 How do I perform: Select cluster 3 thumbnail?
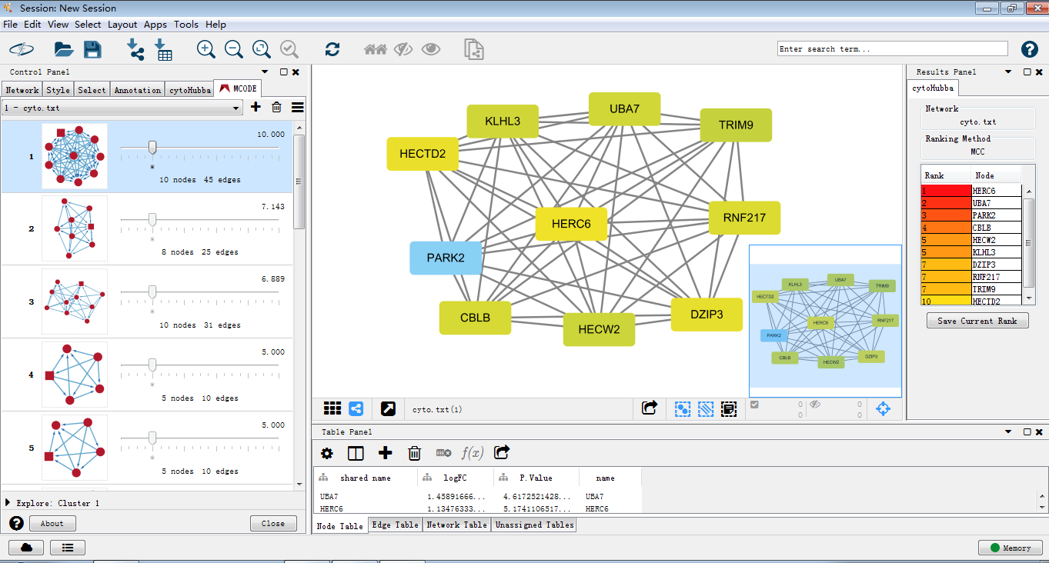[x=75, y=302]
